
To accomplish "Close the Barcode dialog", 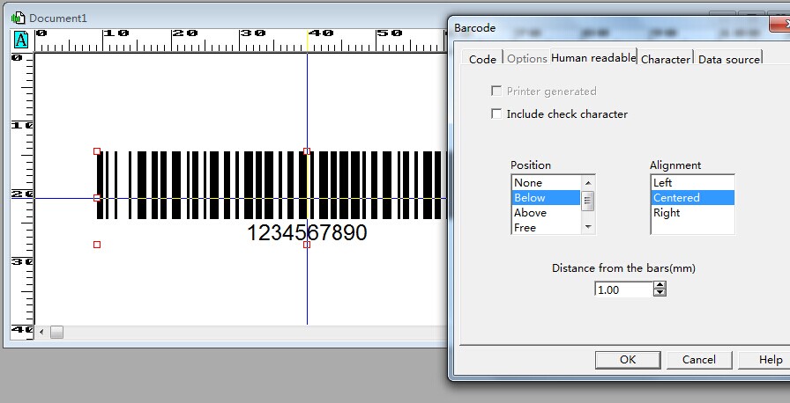I will point(780,24).
